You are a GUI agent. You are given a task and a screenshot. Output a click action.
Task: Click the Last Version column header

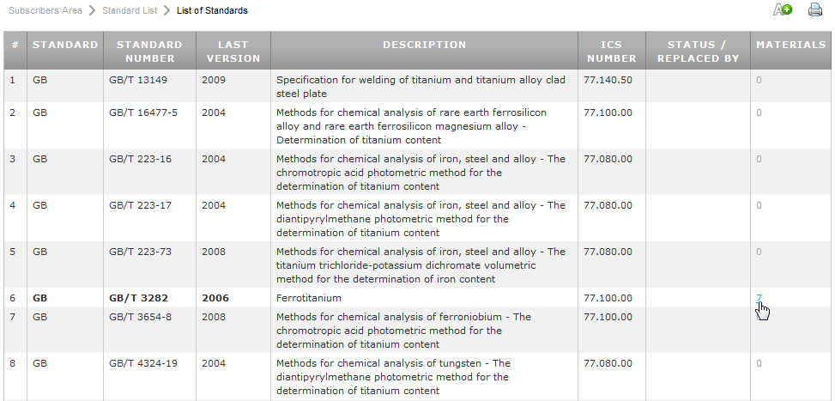[x=233, y=52]
